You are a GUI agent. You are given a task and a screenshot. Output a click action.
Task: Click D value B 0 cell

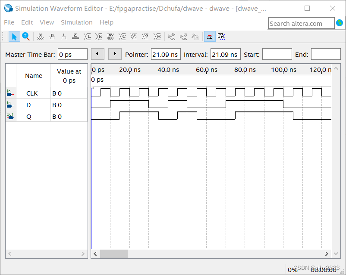69,105
